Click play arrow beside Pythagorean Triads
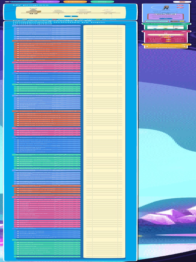 [x=18, y=192]
